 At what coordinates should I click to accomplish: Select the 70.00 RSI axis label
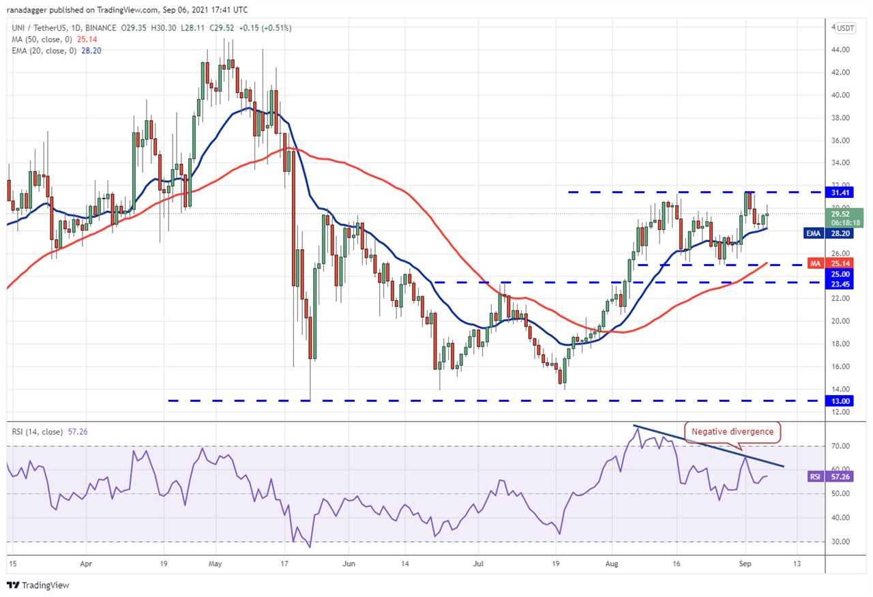[x=840, y=446]
